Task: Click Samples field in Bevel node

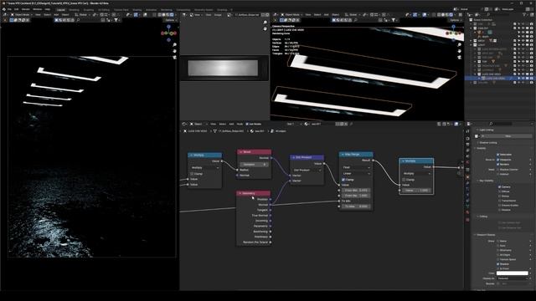Action: pos(254,165)
